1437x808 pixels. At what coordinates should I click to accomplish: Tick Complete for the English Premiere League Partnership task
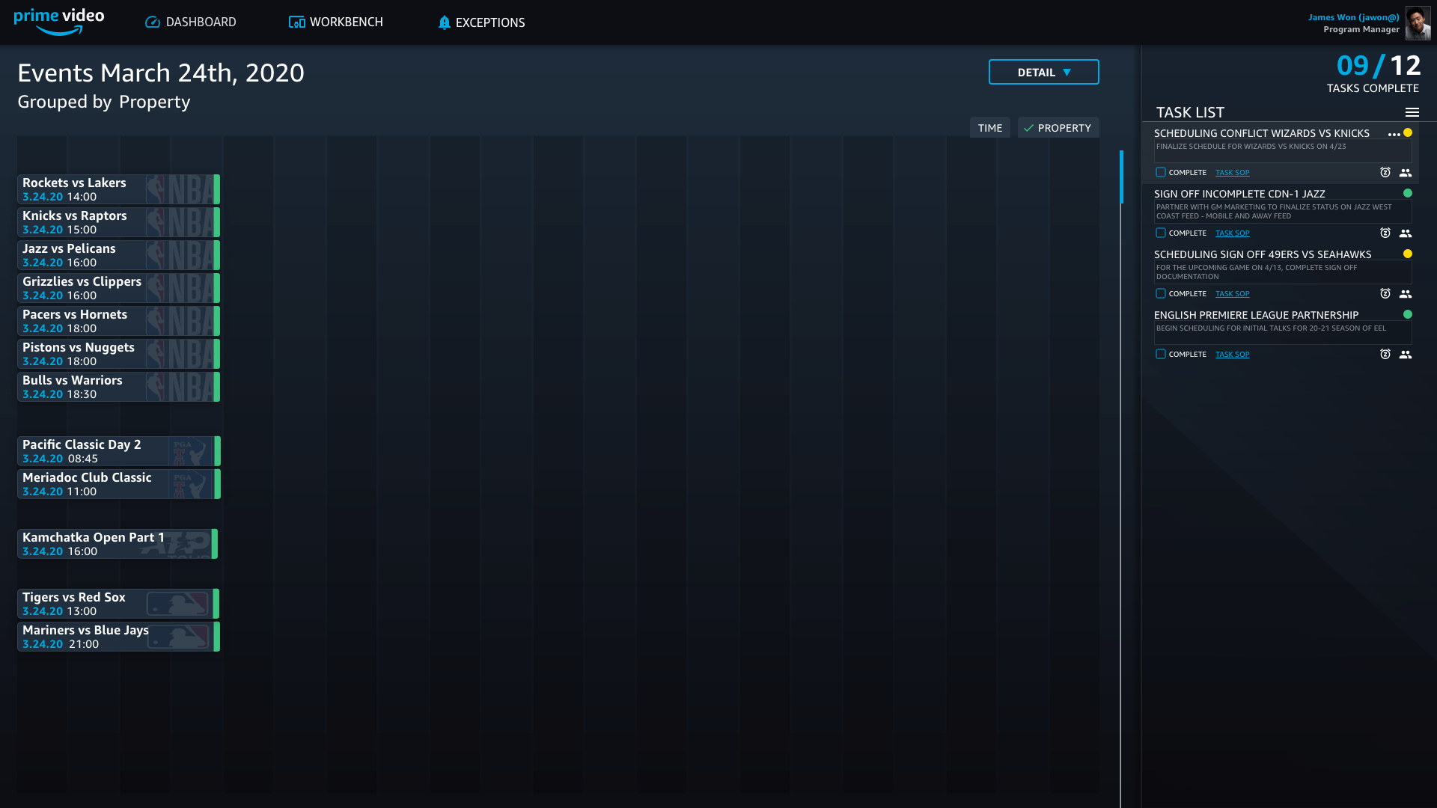point(1161,355)
